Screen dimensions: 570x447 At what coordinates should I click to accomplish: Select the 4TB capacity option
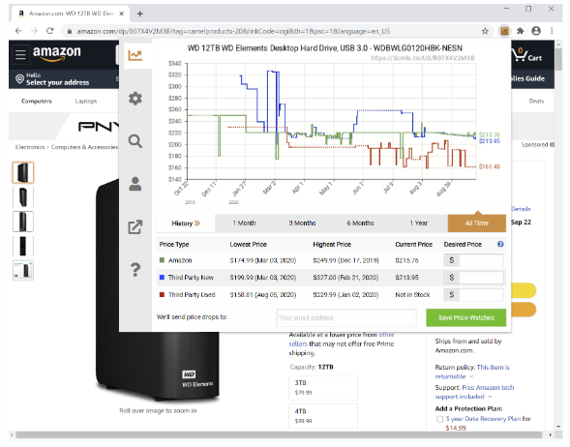[323, 416]
